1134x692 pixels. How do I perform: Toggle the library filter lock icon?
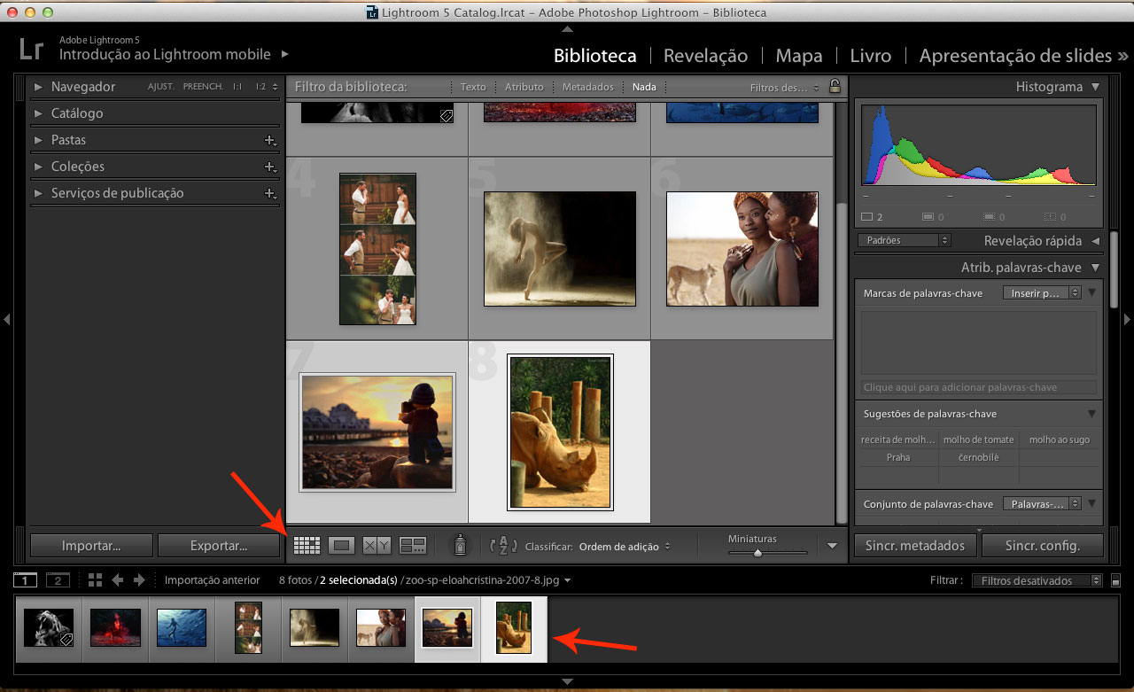click(x=834, y=87)
